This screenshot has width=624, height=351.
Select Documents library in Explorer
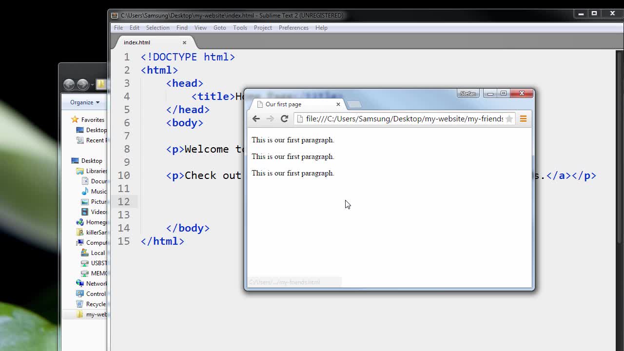click(94, 181)
